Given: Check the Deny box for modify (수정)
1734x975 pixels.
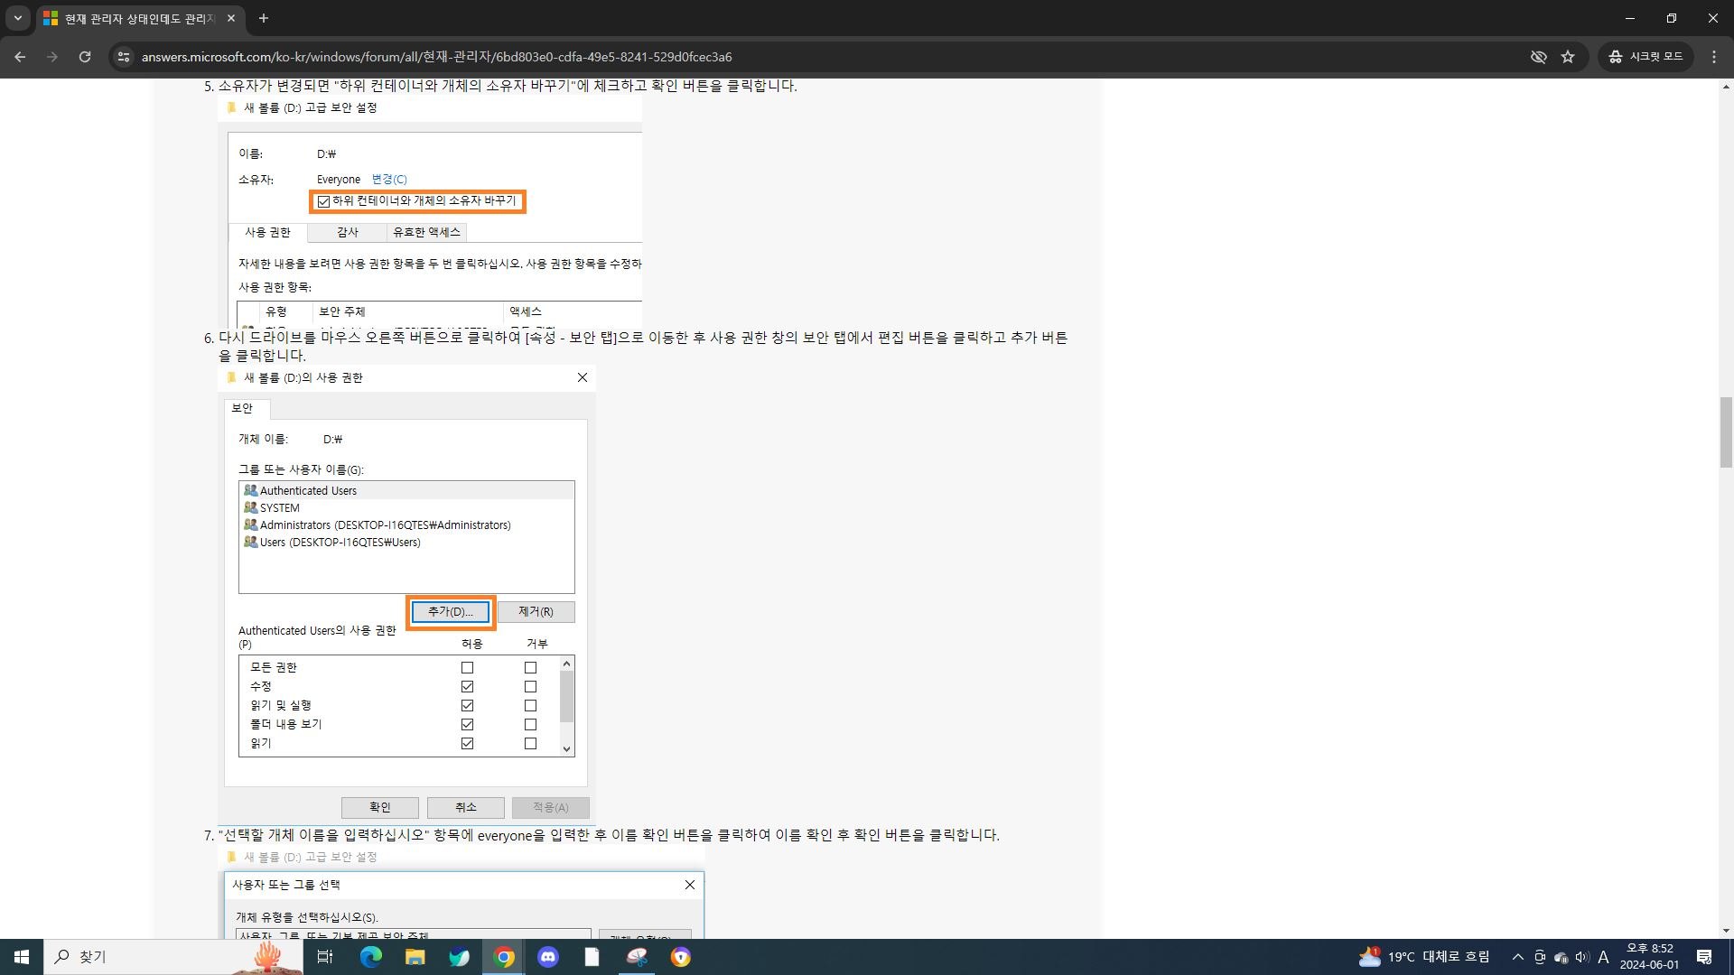Looking at the screenshot, I should point(530,687).
